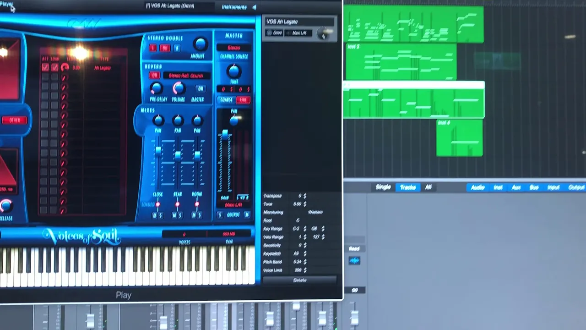Toggle the Close mic loaded light

158,204
